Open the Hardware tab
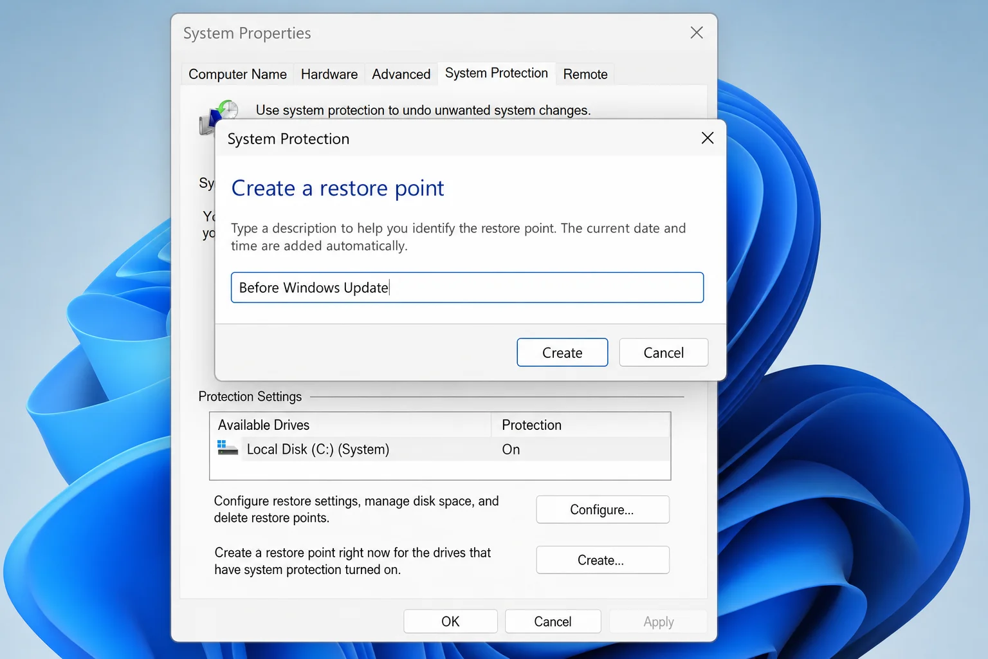Screen dimensions: 988x659 pyautogui.click(x=329, y=74)
